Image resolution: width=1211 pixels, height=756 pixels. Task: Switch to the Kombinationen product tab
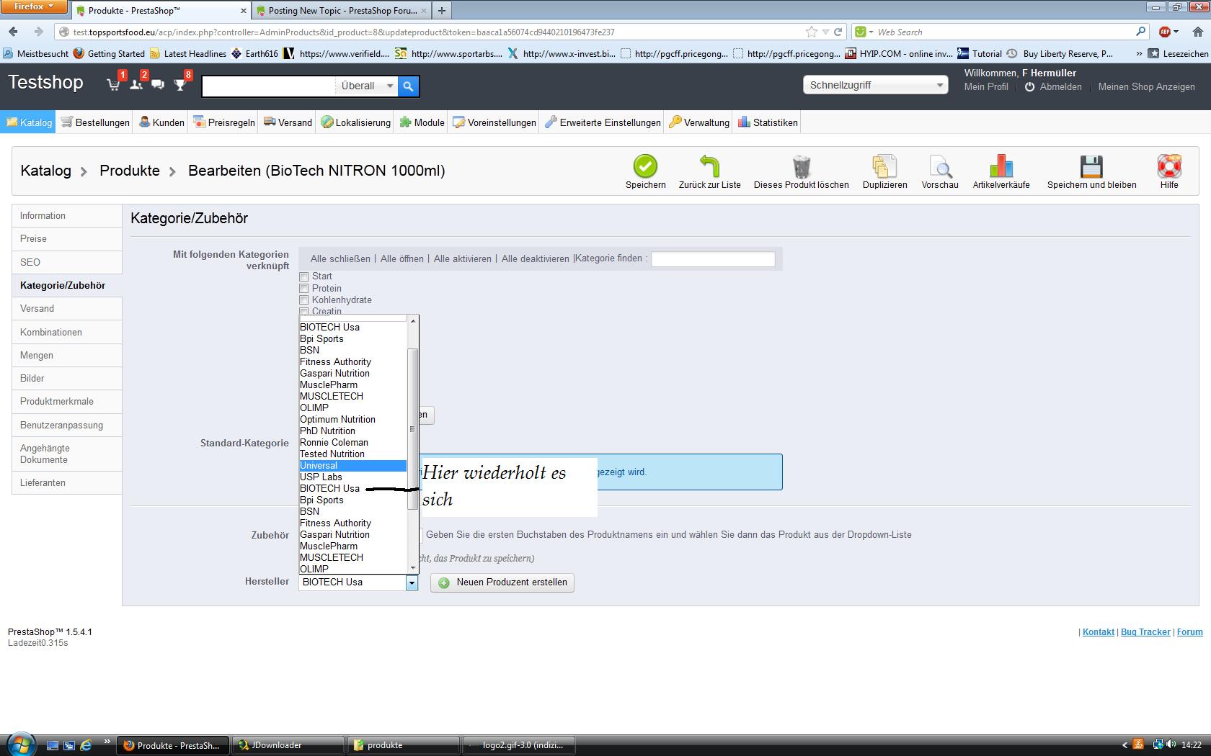click(67, 333)
